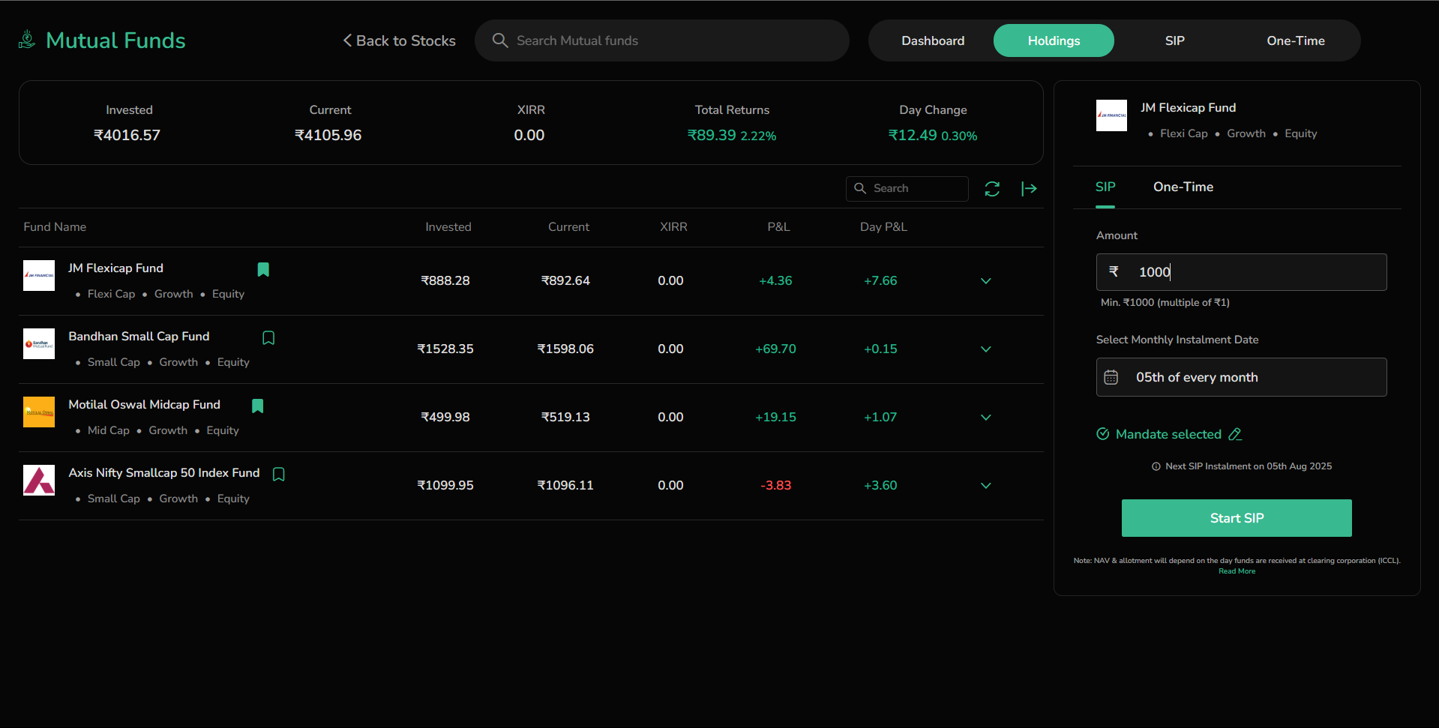Click the Mutual Funds logo icon
Viewport: 1439px width, 728px height.
coord(27,40)
